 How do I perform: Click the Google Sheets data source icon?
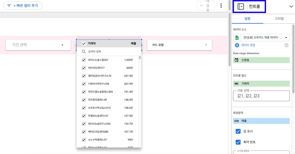pos(237,38)
